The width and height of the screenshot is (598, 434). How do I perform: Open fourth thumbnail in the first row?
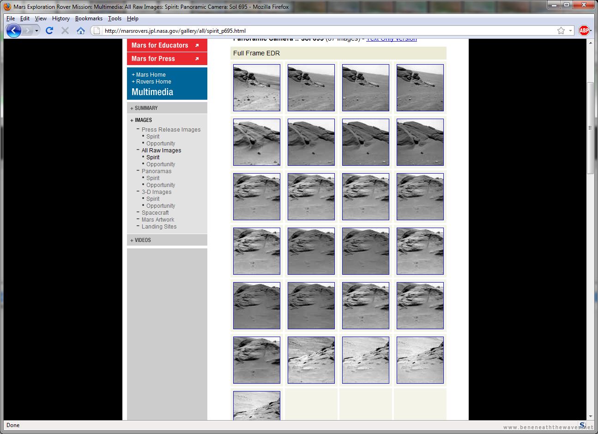pos(420,88)
